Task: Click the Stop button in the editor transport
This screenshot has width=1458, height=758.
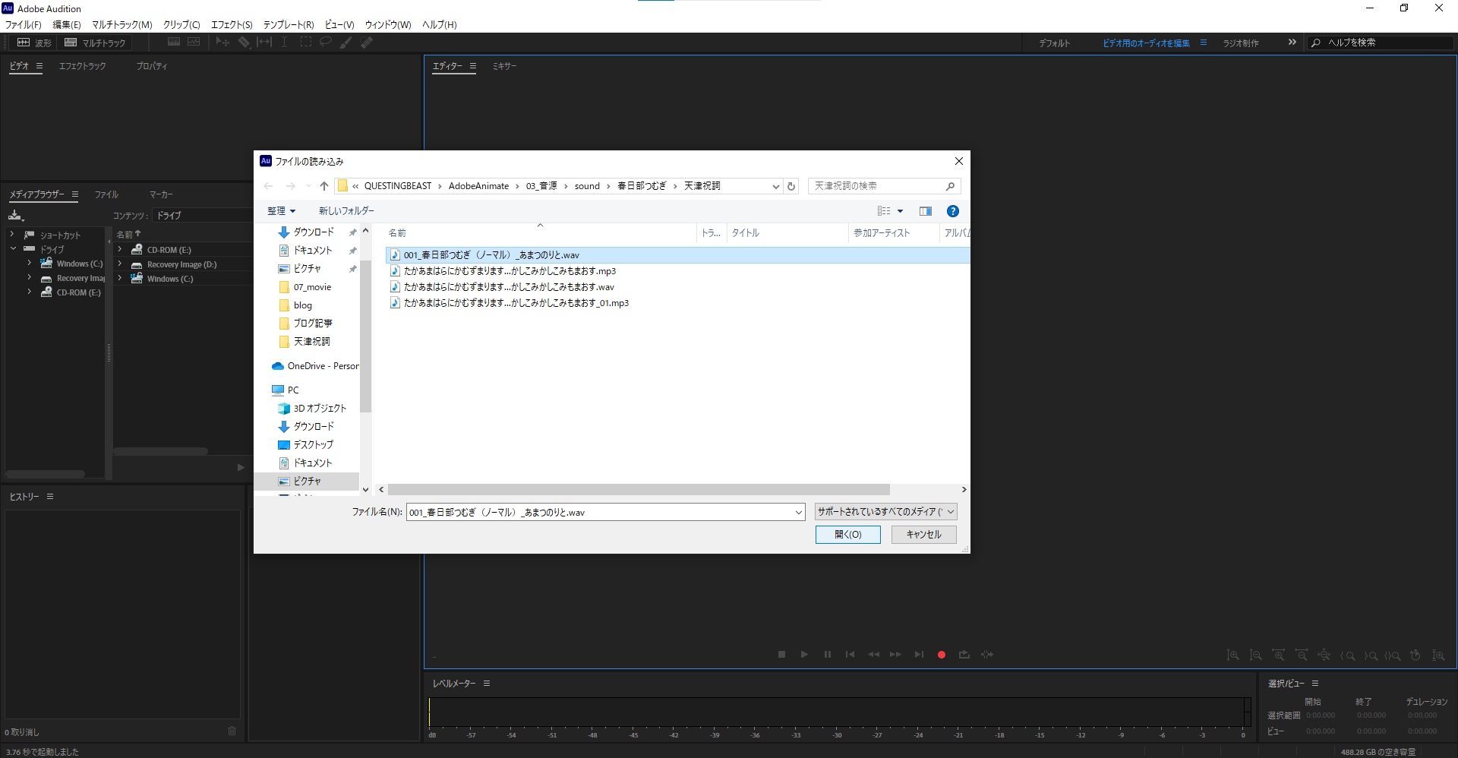Action: (x=781, y=655)
